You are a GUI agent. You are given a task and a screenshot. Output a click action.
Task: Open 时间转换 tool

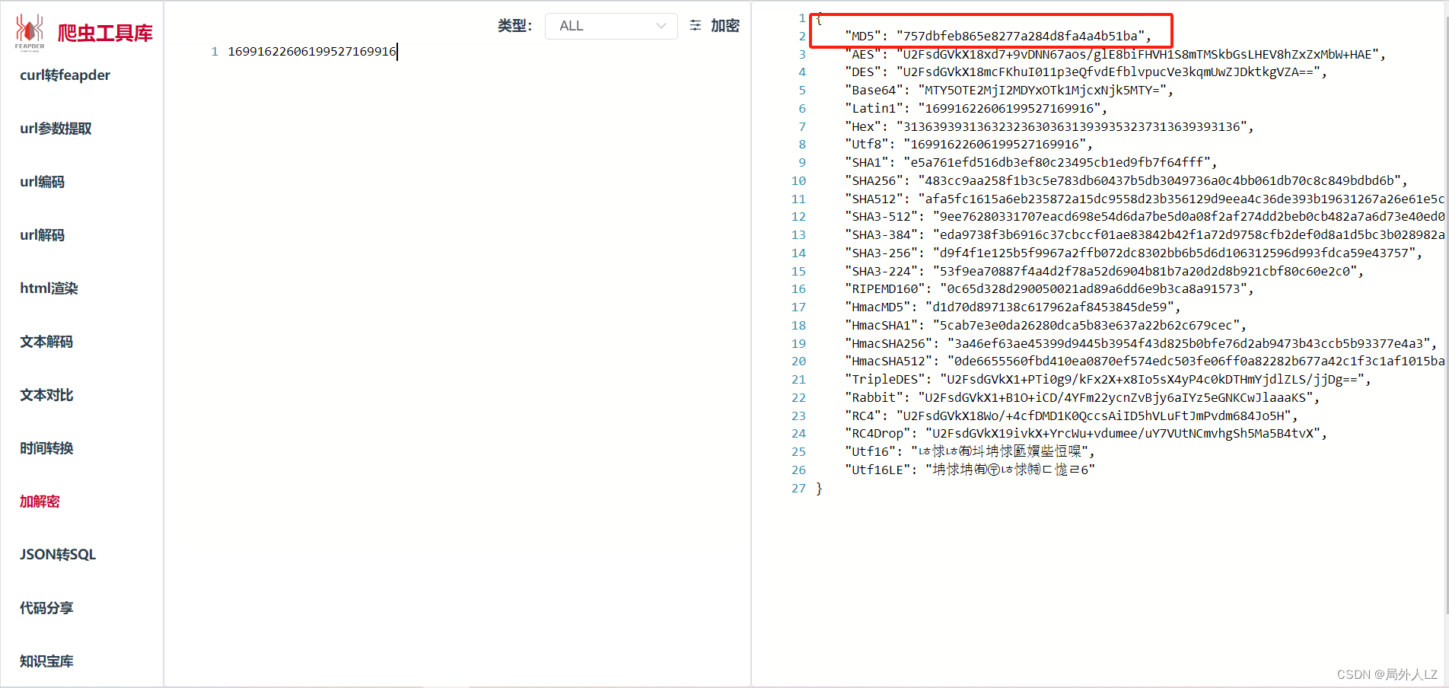click(46, 448)
